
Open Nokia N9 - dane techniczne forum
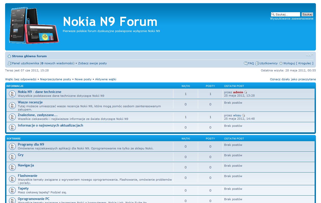click(40, 92)
